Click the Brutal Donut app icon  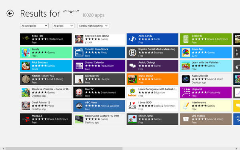point(132,79)
